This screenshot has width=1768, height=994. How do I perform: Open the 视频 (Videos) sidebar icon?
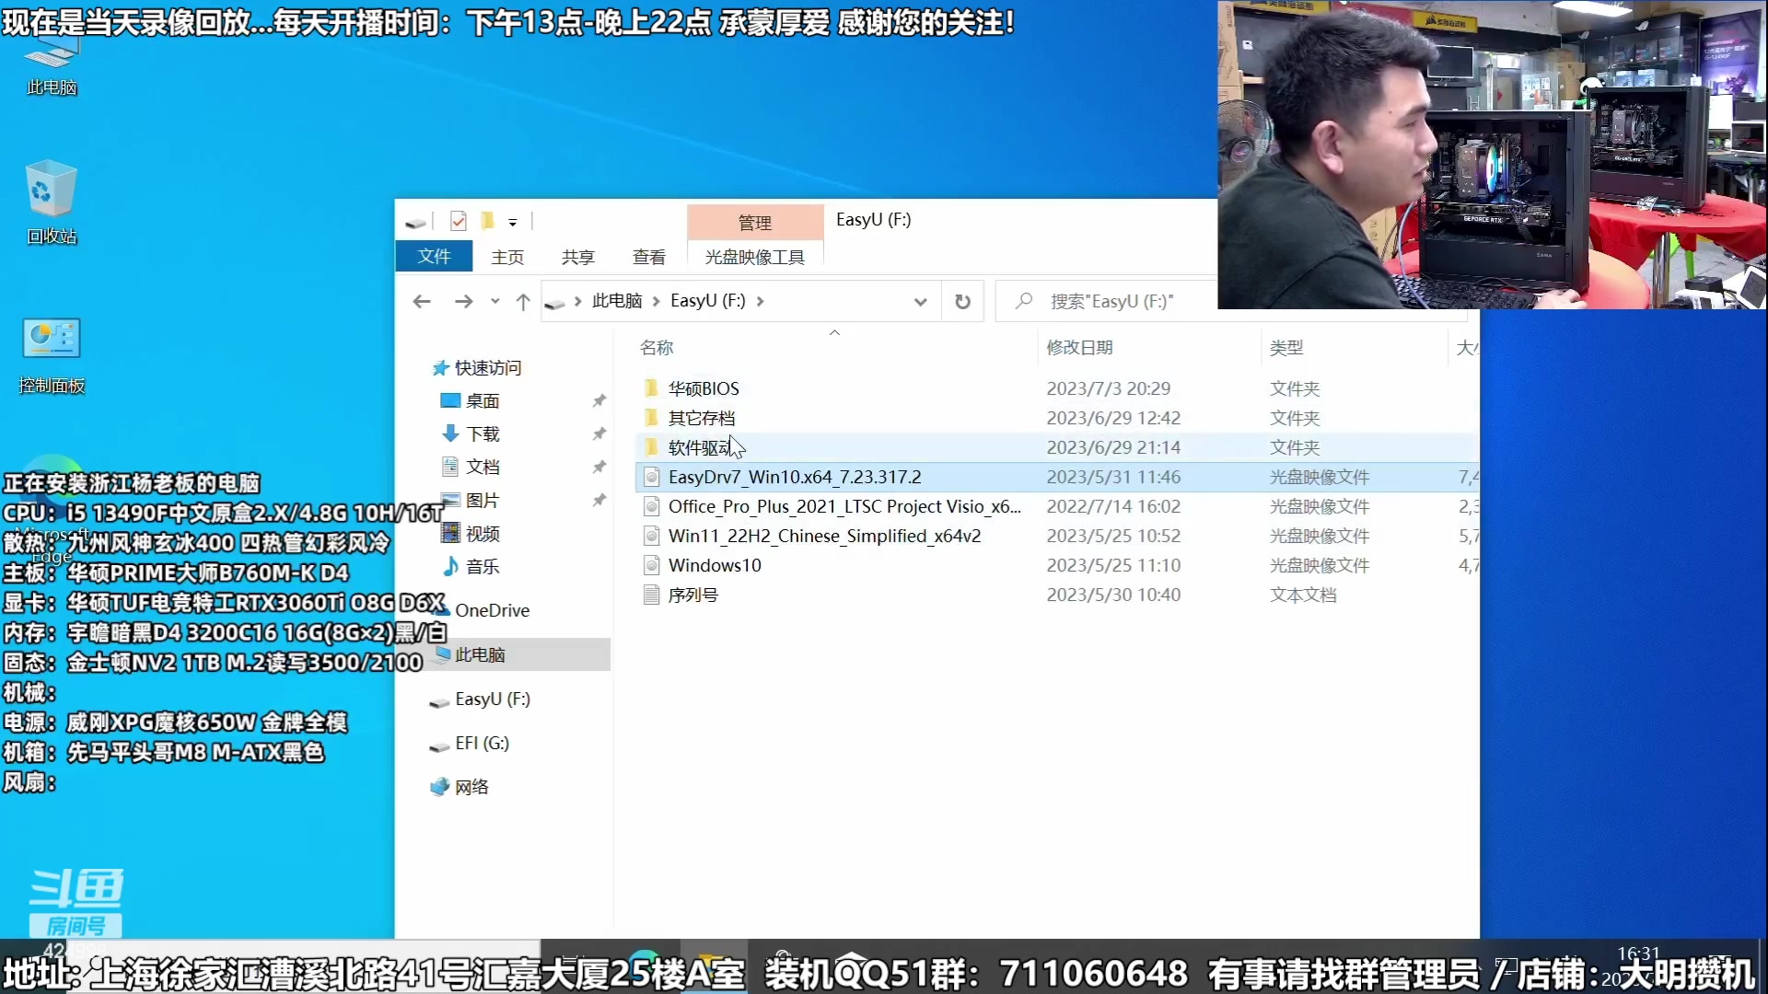pyautogui.click(x=482, y=533)
